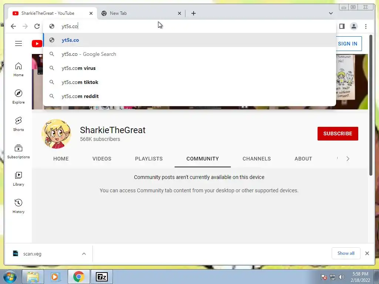Click the channel banner art sign on right
Screen dimensions: 379x284
coord(346,77)
